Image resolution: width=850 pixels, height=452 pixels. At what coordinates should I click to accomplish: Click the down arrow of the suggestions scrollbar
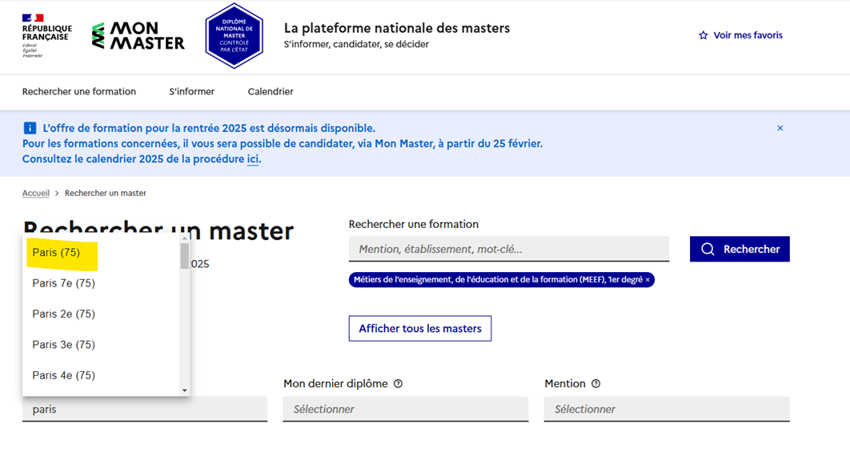tap(185, 390)
